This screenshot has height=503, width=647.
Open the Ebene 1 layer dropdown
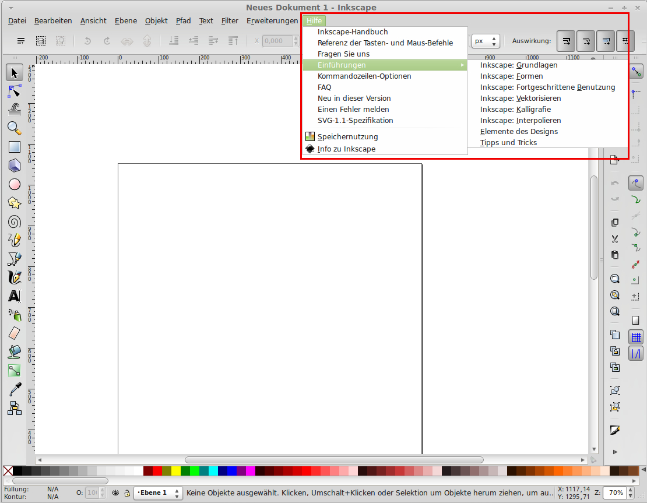pos(159,493)
